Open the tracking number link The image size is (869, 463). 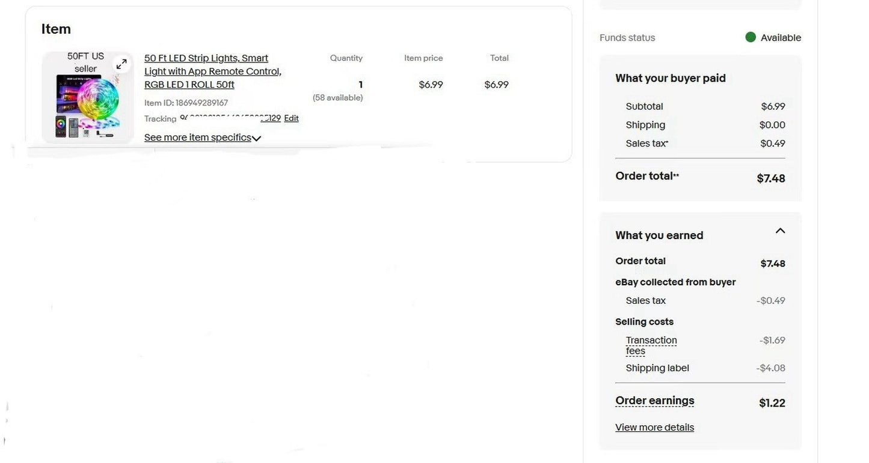coord(230,118)
